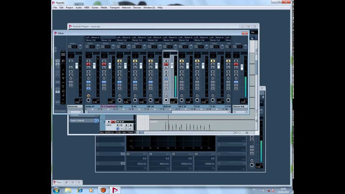Click global mute-off button in mixer common panel
345x194 pixels.
58,61
